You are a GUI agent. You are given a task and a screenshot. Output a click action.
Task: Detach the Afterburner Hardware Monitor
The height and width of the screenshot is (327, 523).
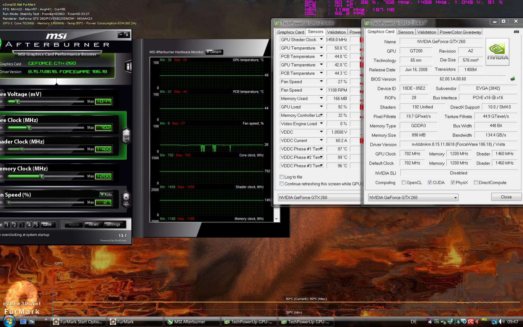(x=214, y=52)
